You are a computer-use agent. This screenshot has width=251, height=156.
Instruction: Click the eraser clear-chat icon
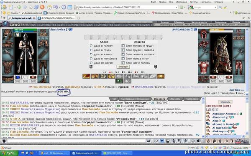(156, 141)
